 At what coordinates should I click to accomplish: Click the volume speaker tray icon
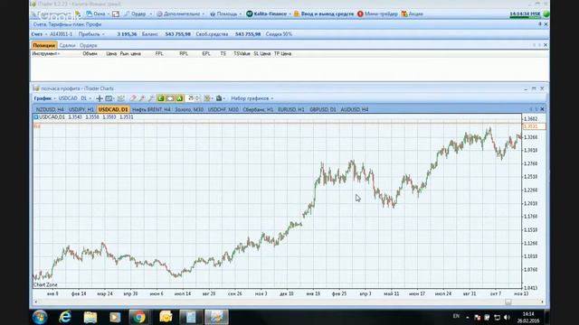click(507, 317)
